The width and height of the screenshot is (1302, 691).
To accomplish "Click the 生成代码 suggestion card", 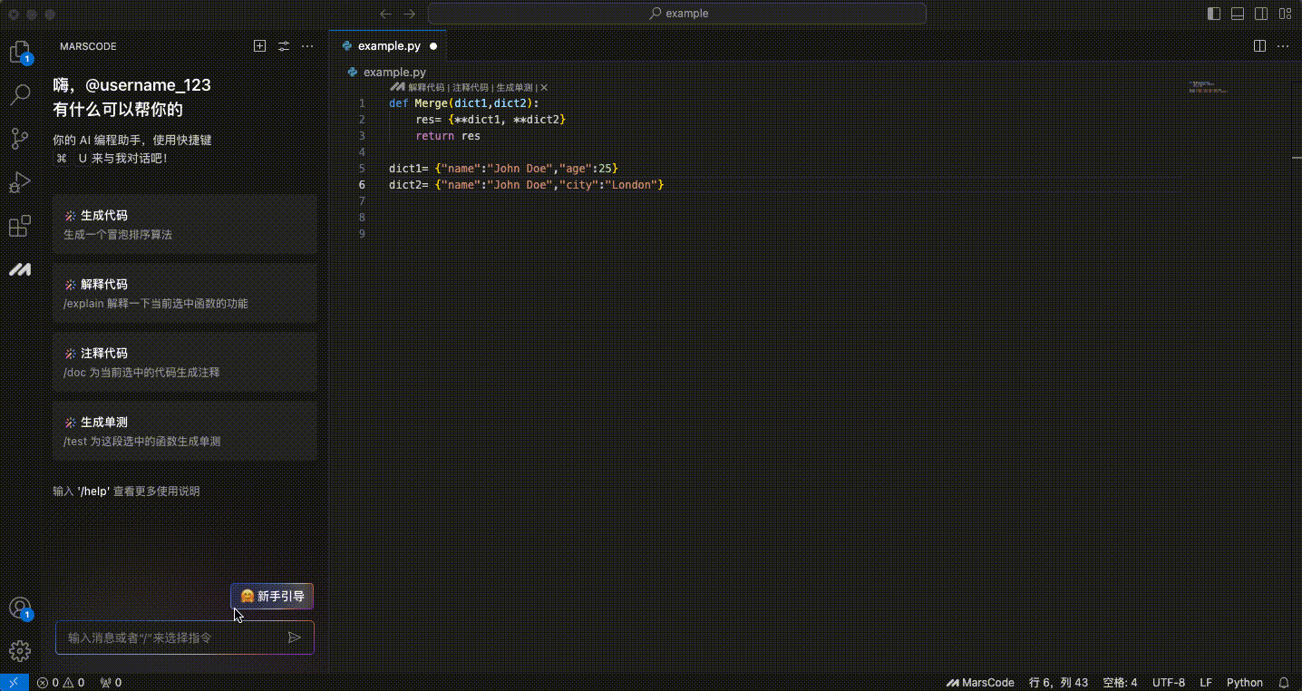I will 185,224.
